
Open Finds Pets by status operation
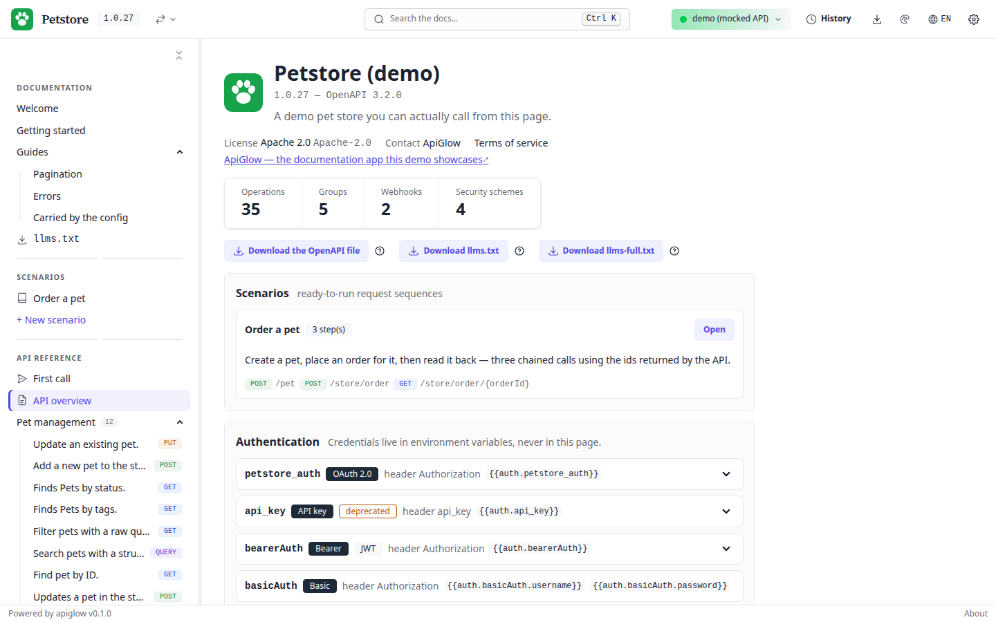click(107, 488)
